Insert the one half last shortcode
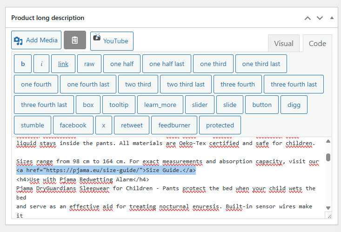341x232 pixels. coord(167,64)
